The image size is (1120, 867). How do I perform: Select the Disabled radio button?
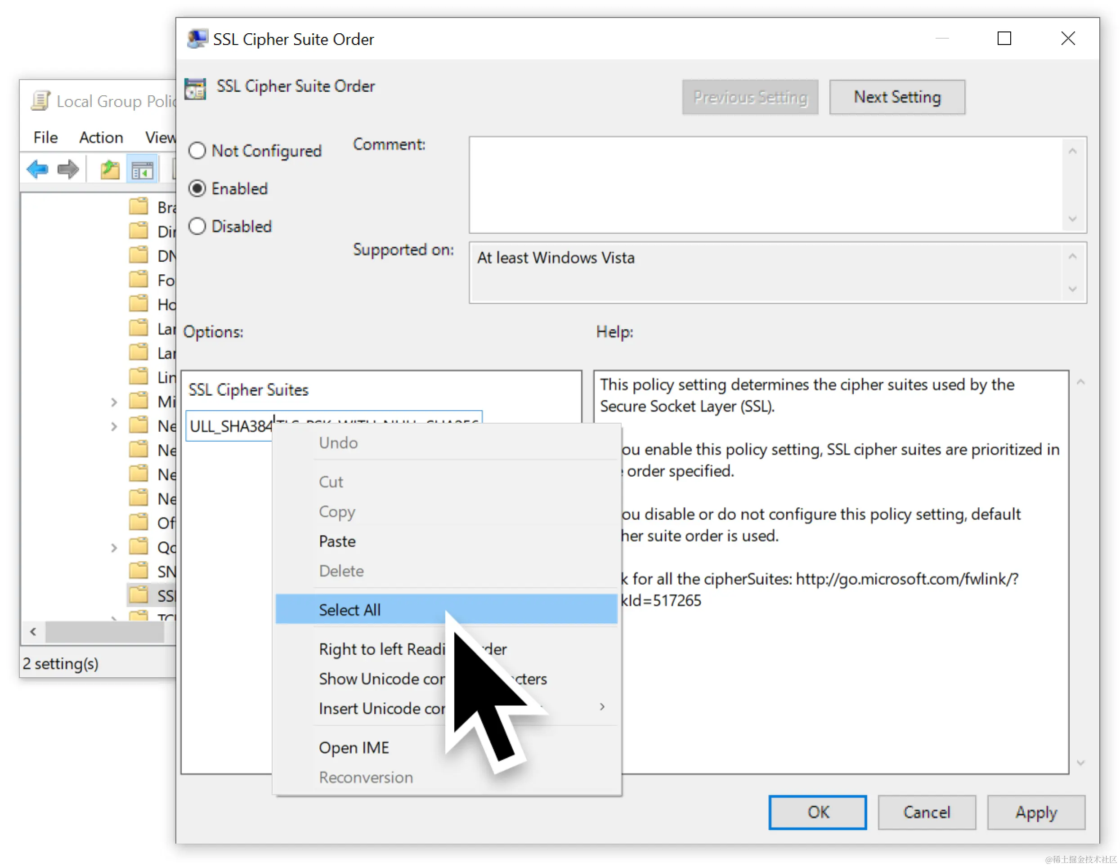pyautogui.click(x=197, y=226)
